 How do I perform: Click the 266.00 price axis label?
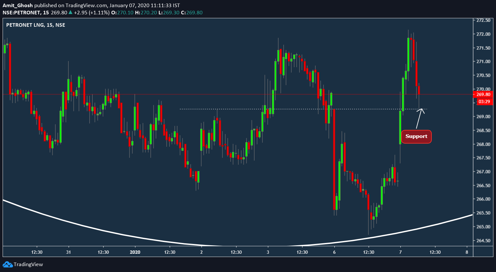coord(483,199)
